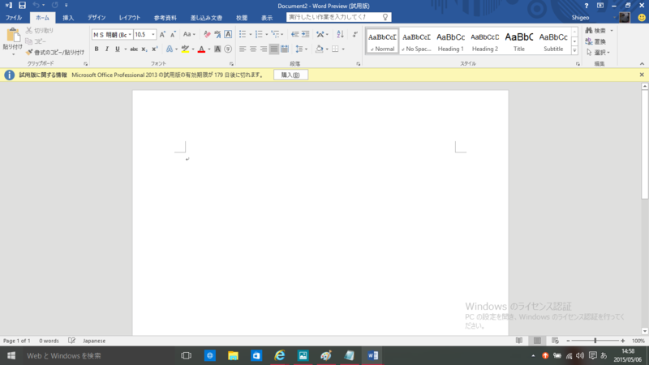The height and width of the screenshot is (365, 649).
Task: Toggle Bold formatting
Action: [97, 49]
